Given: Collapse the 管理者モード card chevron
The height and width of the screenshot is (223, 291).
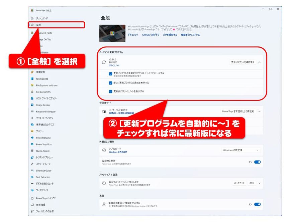Looking at the screenshot, I should pos(260,111).
